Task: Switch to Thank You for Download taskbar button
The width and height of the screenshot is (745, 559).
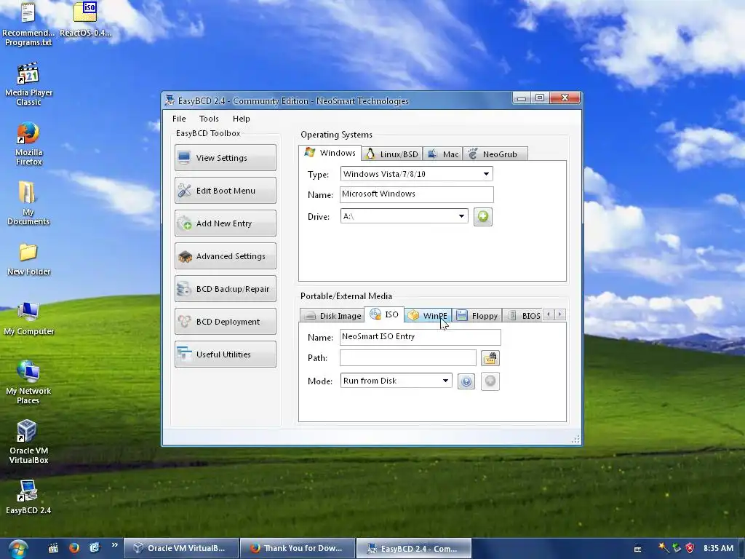Action: tap(298, 549)
